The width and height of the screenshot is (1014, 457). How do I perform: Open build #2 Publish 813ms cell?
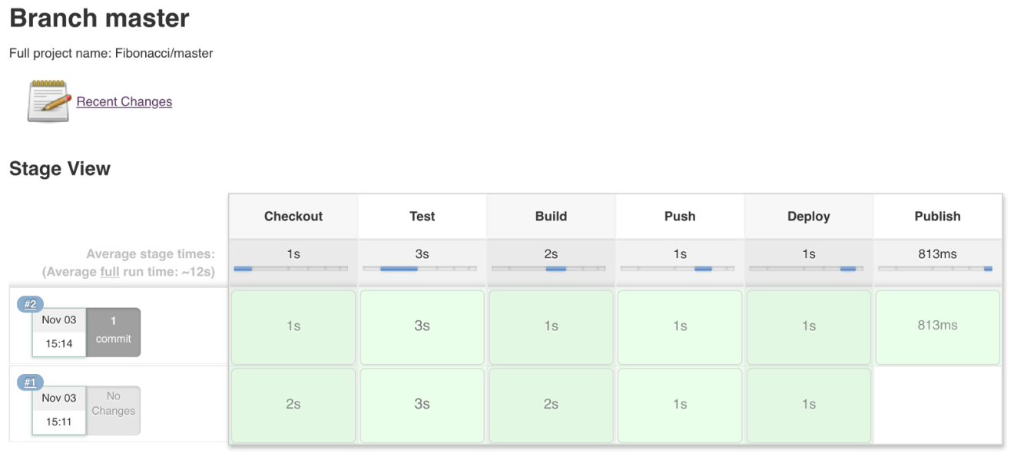[x=938, y=326]
